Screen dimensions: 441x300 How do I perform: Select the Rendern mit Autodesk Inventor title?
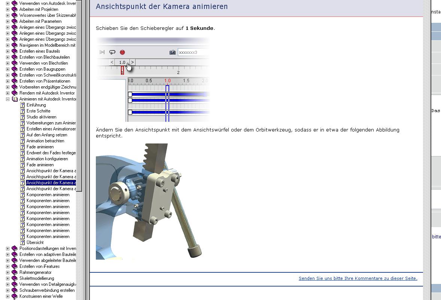tap(47, 93)
